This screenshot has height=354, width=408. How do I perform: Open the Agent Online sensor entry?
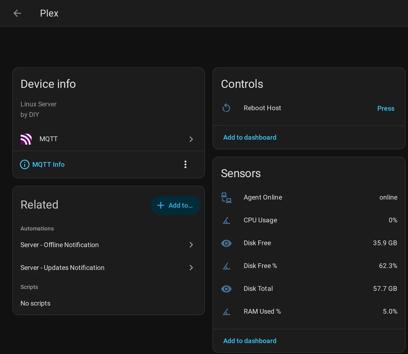tap(309, 197)
